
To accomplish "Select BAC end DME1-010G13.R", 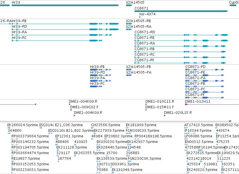I will (160, 102).
